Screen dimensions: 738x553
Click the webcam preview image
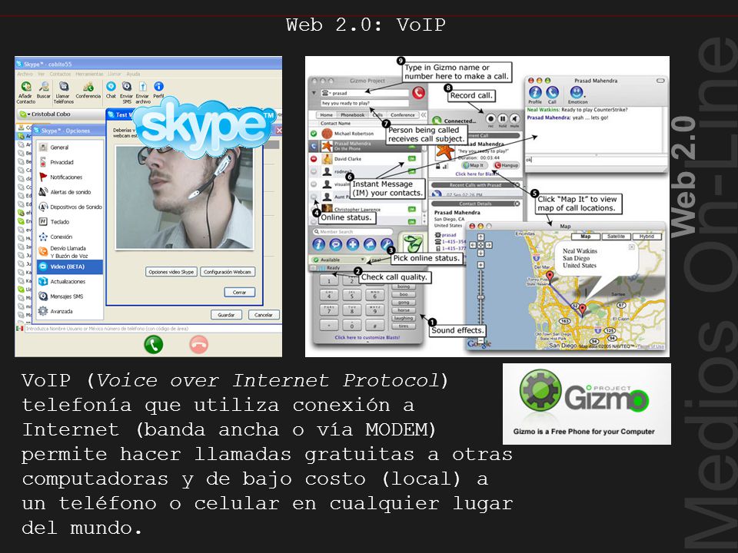point(184,197)
